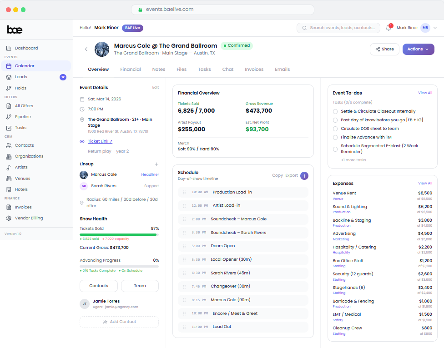
Task: Mark Circulate DOS sheet to team complete
Action: pyautogui.click(x=335, y=129)
